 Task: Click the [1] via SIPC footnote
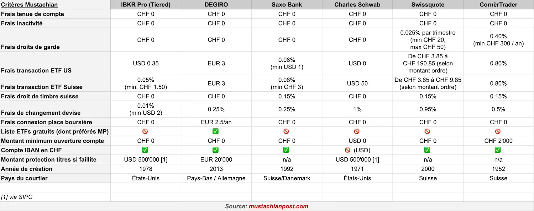point(17,197)
